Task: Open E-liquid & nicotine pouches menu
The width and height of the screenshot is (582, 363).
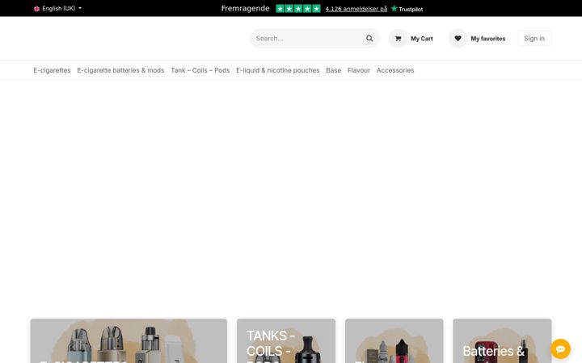Action: coord(277,70)
